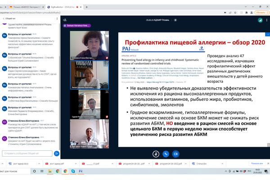Open File Explorer from taskbar
Screen dimensions: 270x180
(50, 171)
